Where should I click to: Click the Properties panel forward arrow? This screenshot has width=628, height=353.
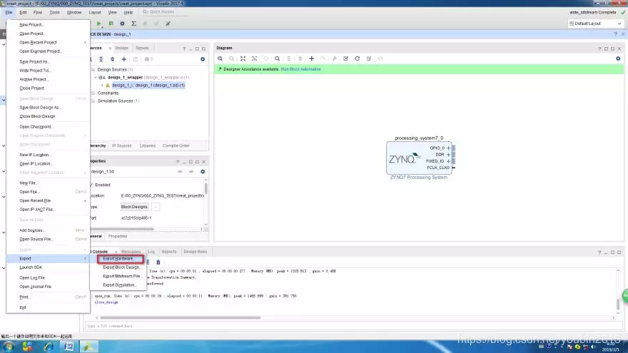point(191,172)
